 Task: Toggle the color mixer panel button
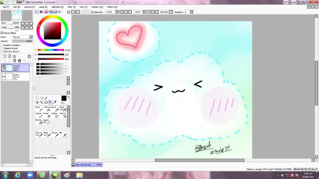coord(50,12)
